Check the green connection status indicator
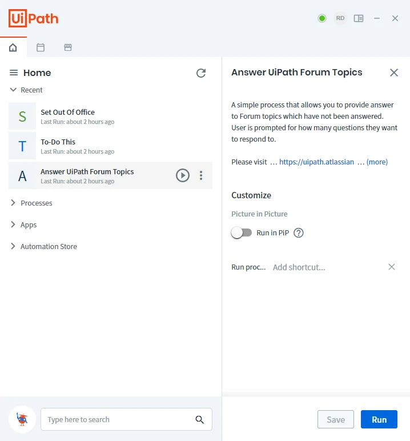Image resolution: width=410 pixels, height=441 pixels. tap(322, 18)
